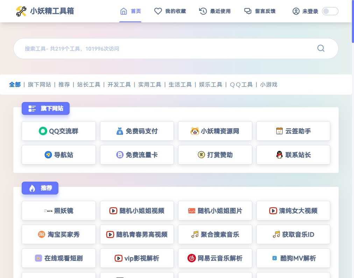This screenshot has height=278, width=354.
Task: Open the QQ交流群 tool
Action: click(58, 131)
